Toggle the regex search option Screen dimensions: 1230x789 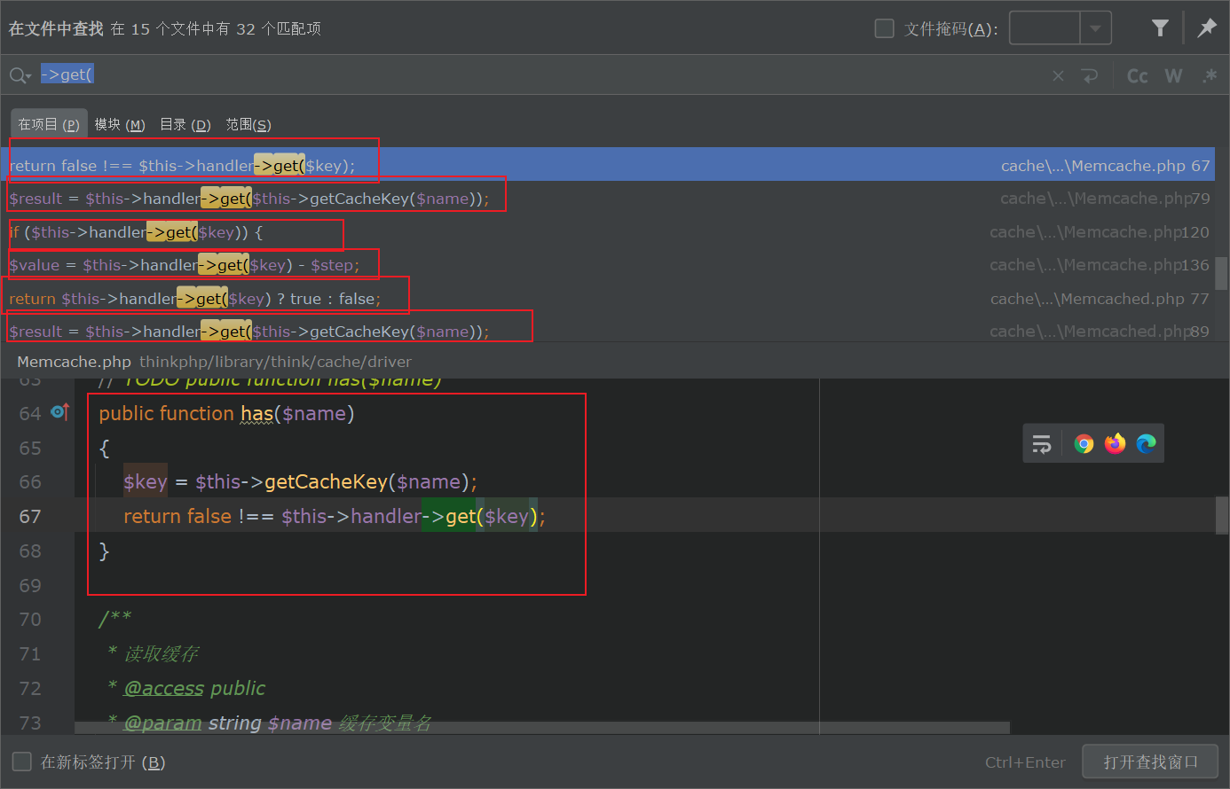(1209, 76)
